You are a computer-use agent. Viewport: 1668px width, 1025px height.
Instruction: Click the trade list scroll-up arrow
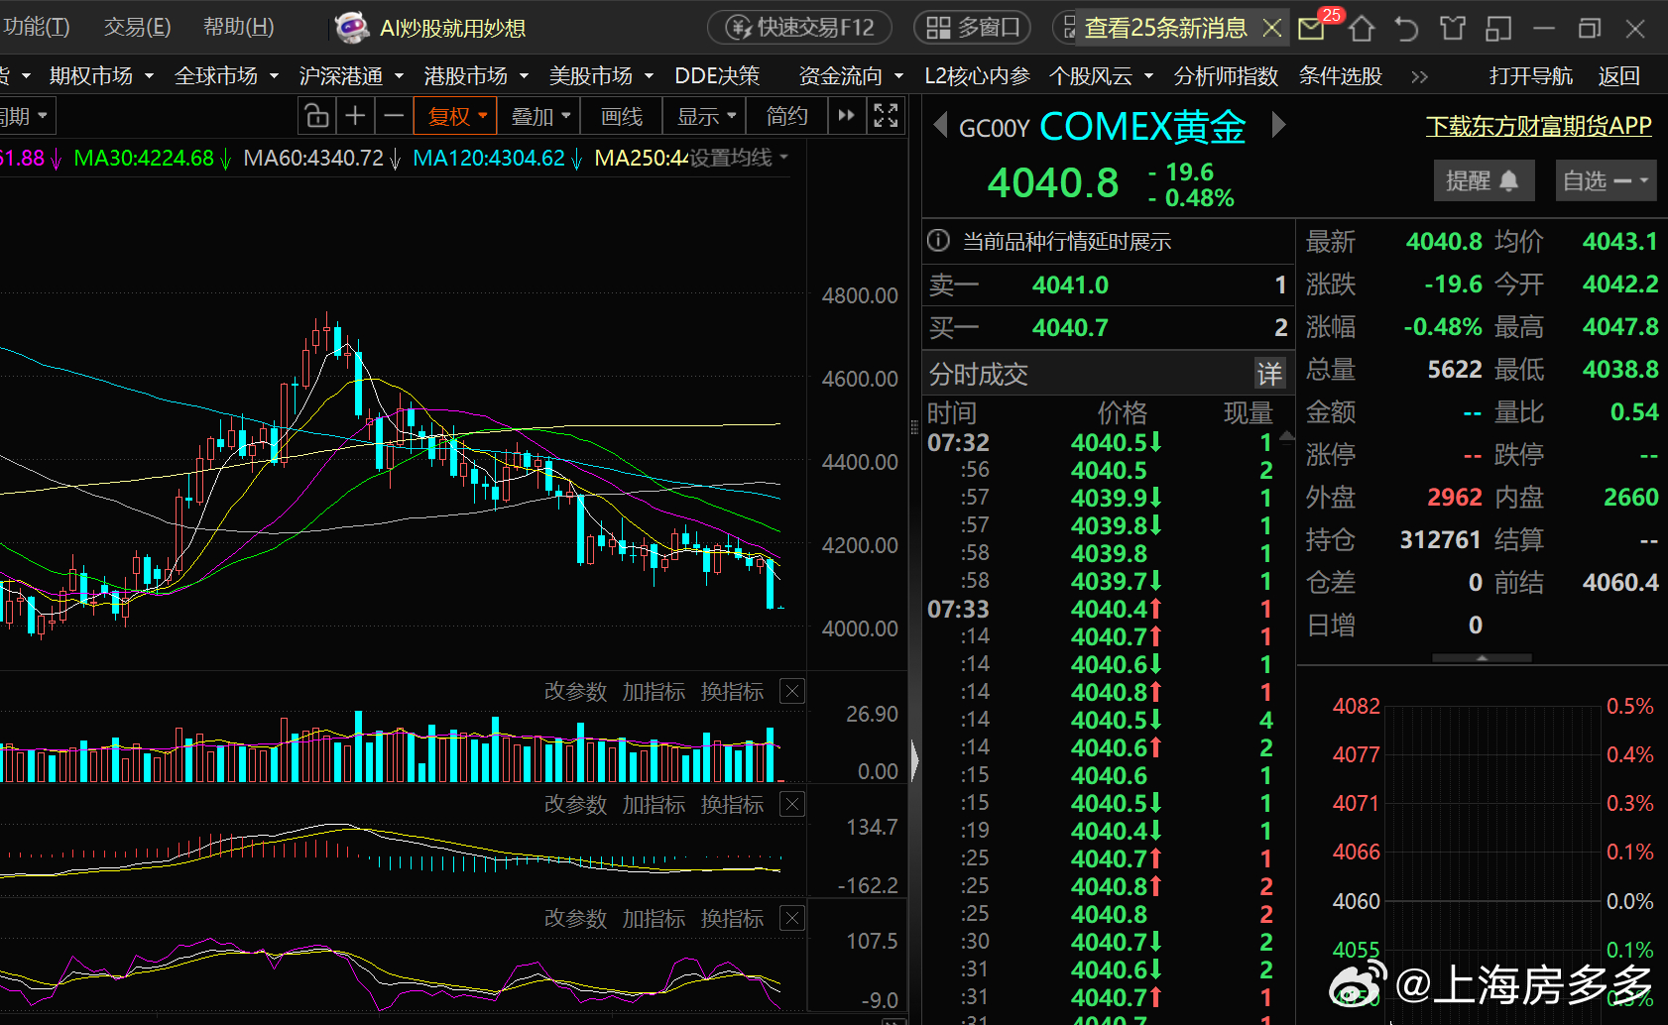tap(1287, 436)
